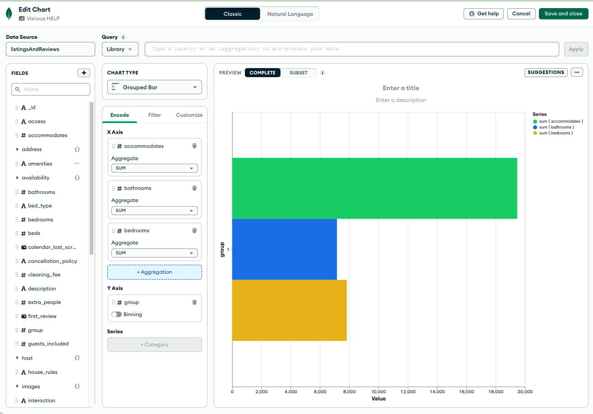593x414 pixels.
Task: Switch to the Customize tab
Action: click(x=189, y=115)
